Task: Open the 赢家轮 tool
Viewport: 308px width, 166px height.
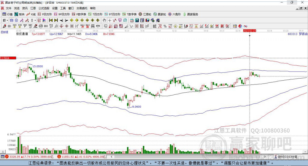Action: pyautogui.click(x=160, y=14)
